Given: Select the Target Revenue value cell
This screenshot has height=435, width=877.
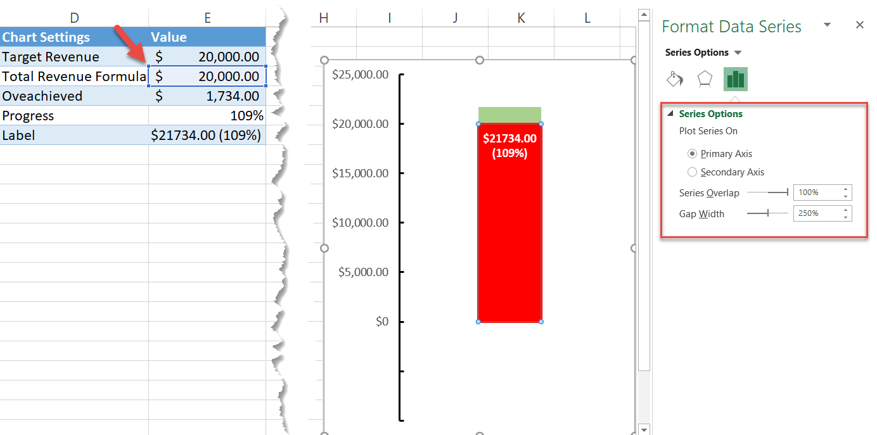Looking at the screenshot, I should 207,57.
